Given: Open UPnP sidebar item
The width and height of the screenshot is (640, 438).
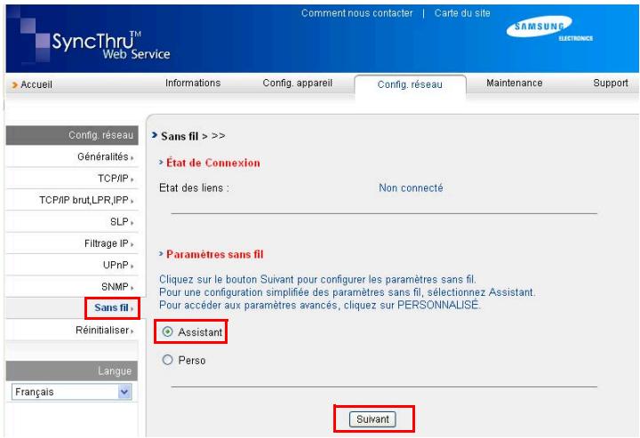Looking at the screenshot, I should coord(116,265).
